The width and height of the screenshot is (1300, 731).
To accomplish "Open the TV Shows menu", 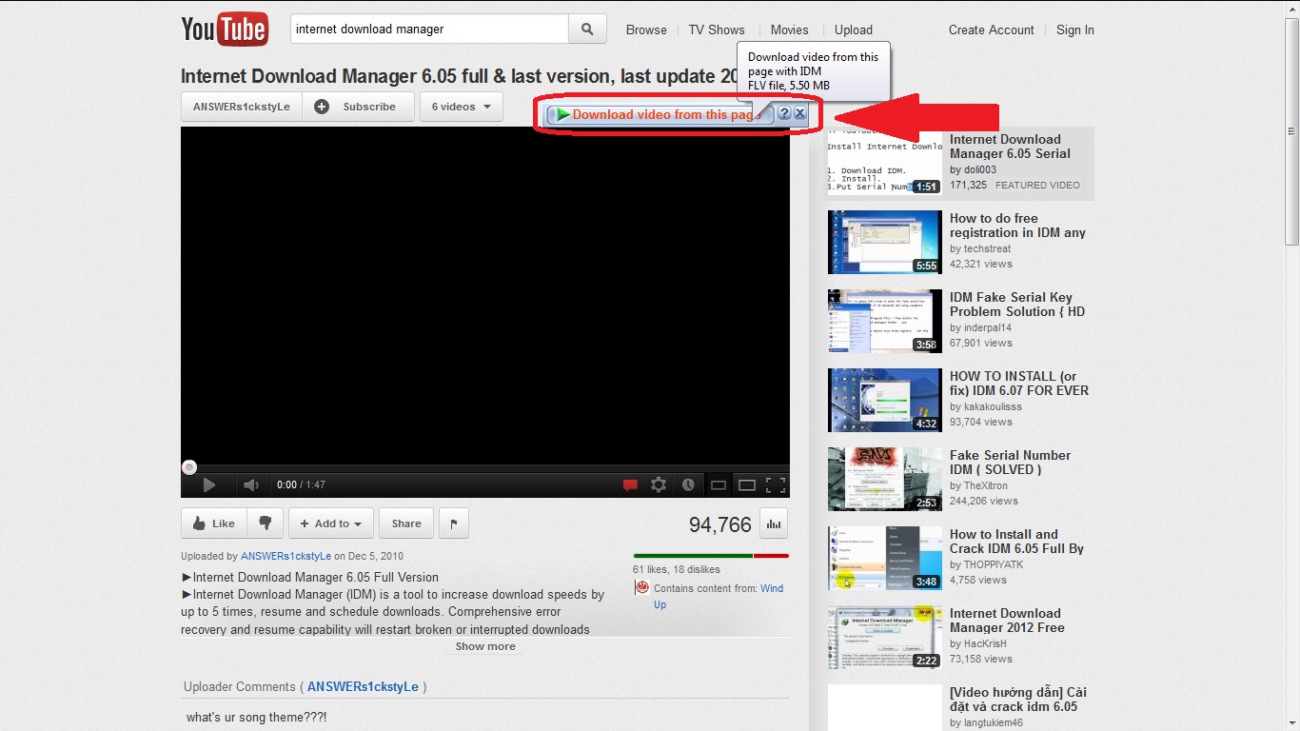I will point(716,30).
